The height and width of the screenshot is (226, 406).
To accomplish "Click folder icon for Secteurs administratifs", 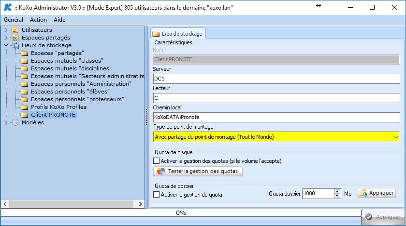I will click(x=25, y=77).
